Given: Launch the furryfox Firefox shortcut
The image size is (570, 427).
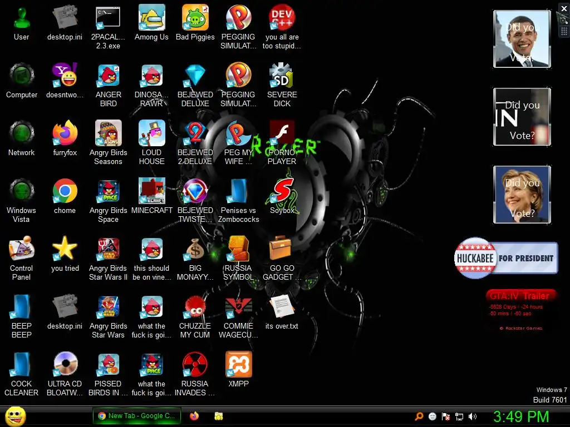Looking at the screenshot, I should coord(65,138).
